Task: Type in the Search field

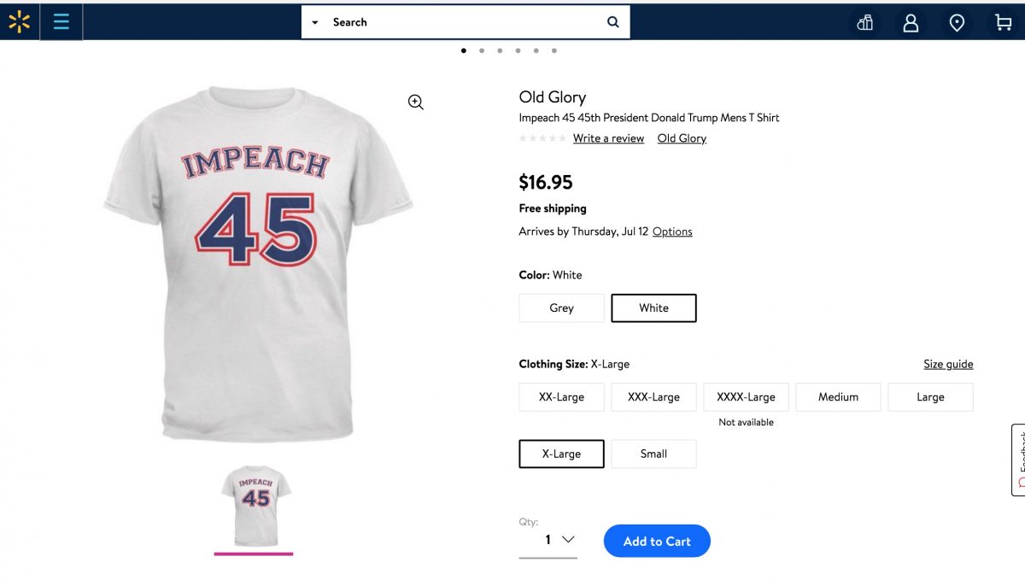Action: (461, 22)
